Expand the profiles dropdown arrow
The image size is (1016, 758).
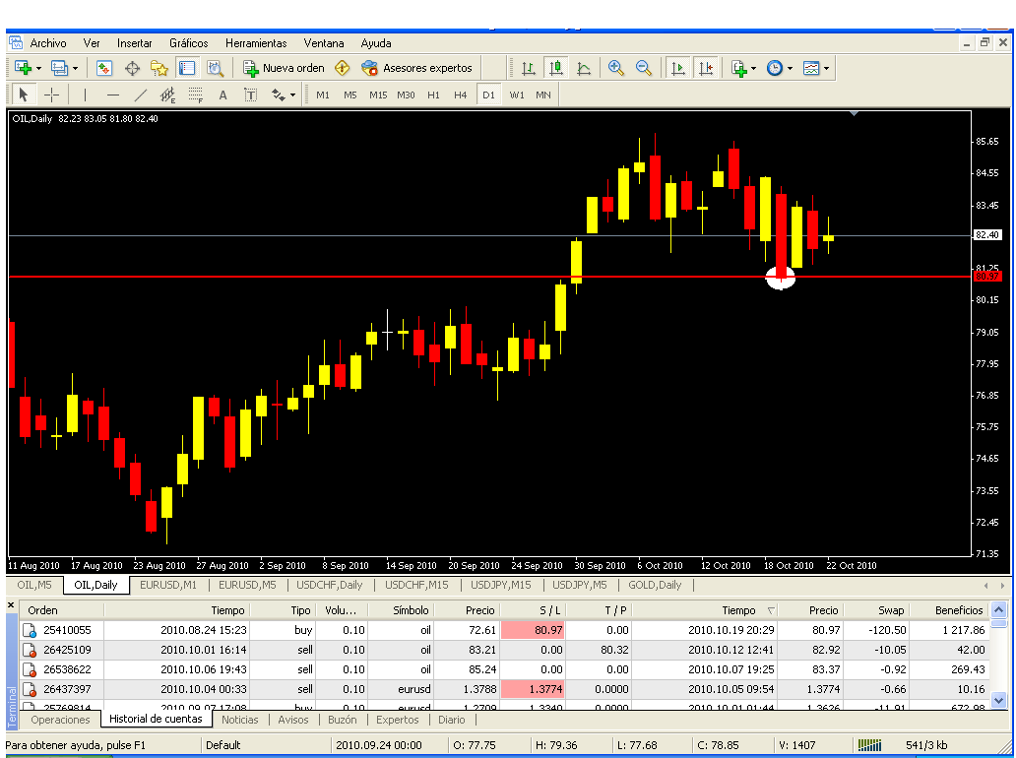[75, 68]
